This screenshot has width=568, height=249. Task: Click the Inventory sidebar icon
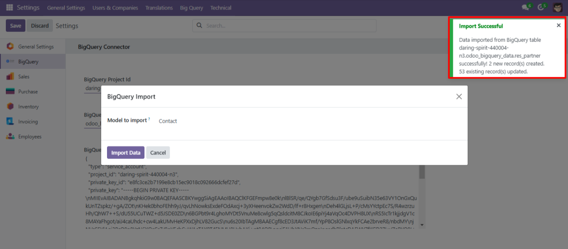[x=10, y=107]
